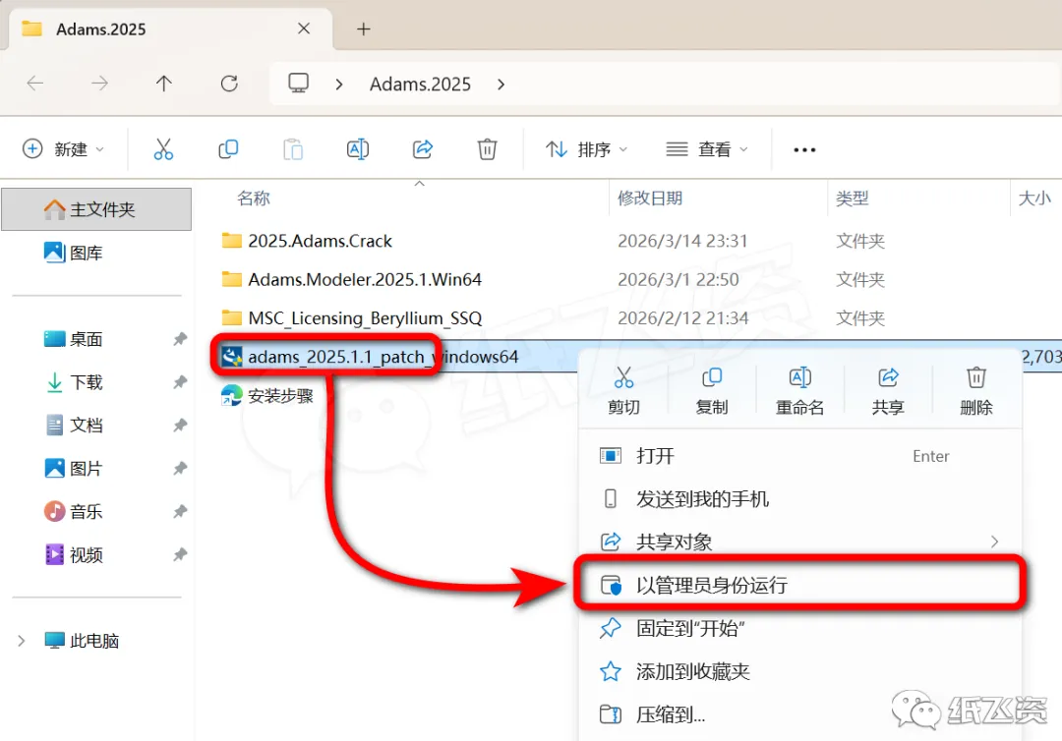
Task: Select 打开 from context menu
Action: pyautogui.click(x=800, y=456)
